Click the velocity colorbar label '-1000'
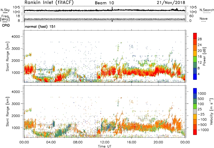The height and width of the screenshot is (148, 214). (x=203, y=130)
